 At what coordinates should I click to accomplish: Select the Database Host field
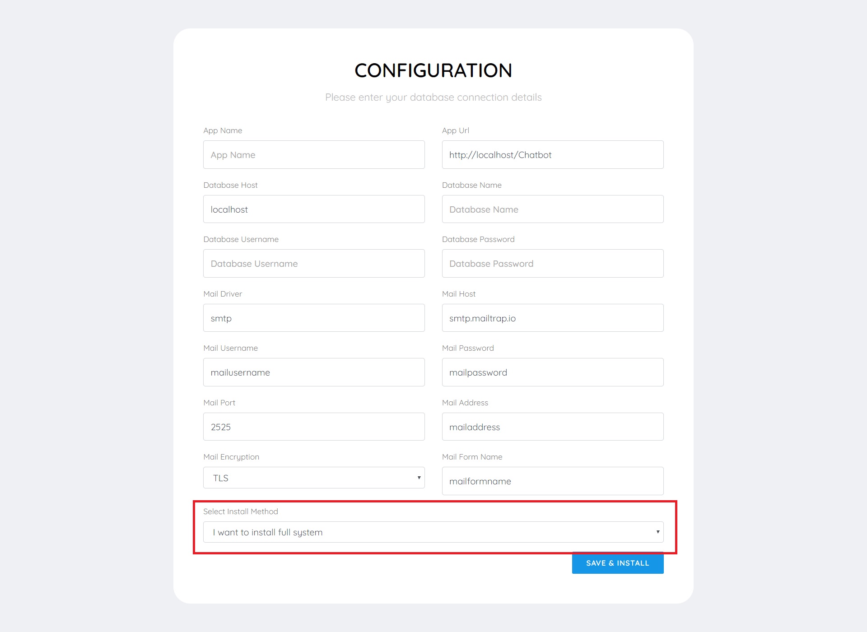pyautogui.click(x=314, y=209)
